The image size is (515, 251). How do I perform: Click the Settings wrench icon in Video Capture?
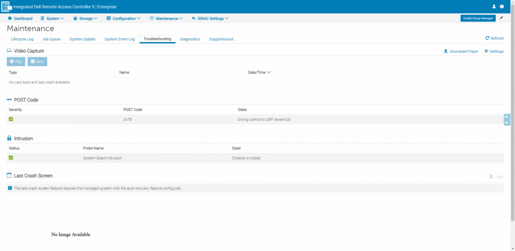click(x=486, y=51)
